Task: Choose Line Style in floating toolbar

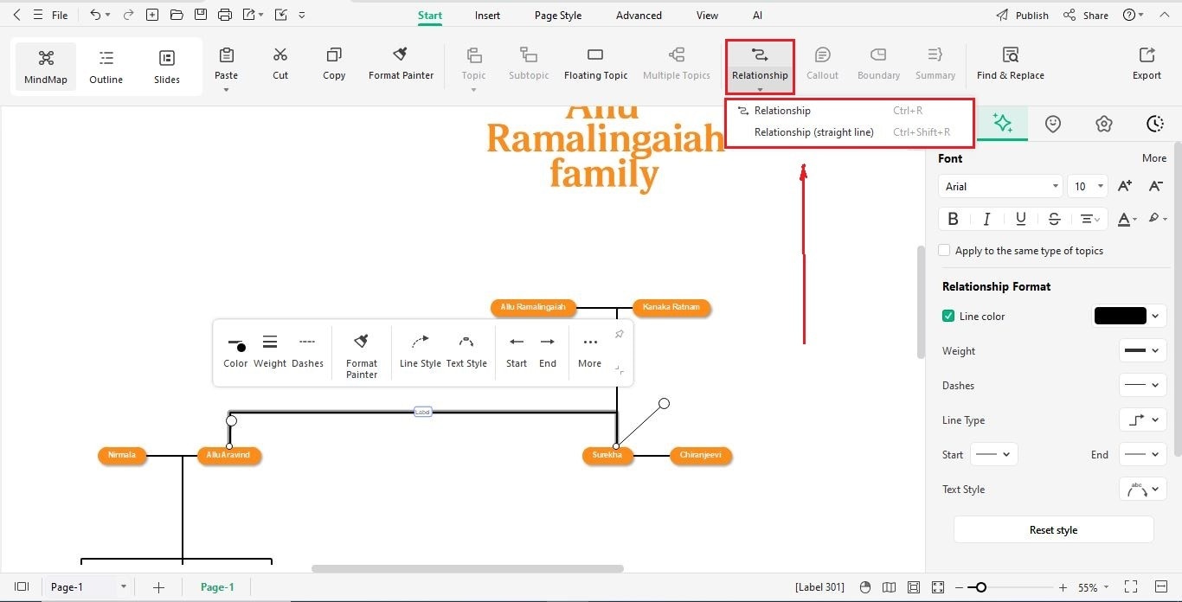Action: coord(420,351)
